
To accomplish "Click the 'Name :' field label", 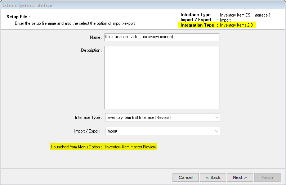I will click(x=96, y=37).
